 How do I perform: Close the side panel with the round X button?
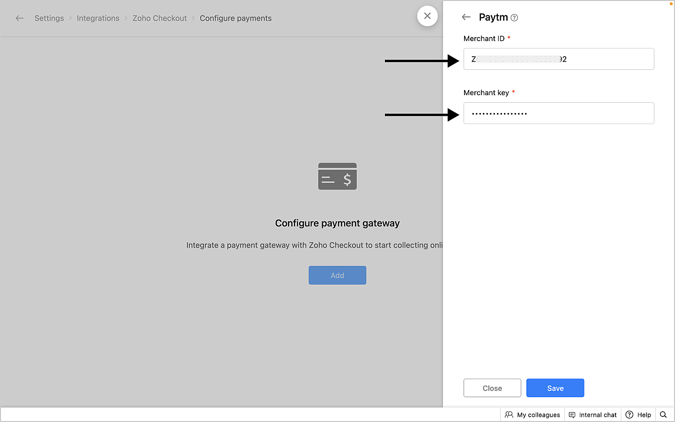(427, 16)
